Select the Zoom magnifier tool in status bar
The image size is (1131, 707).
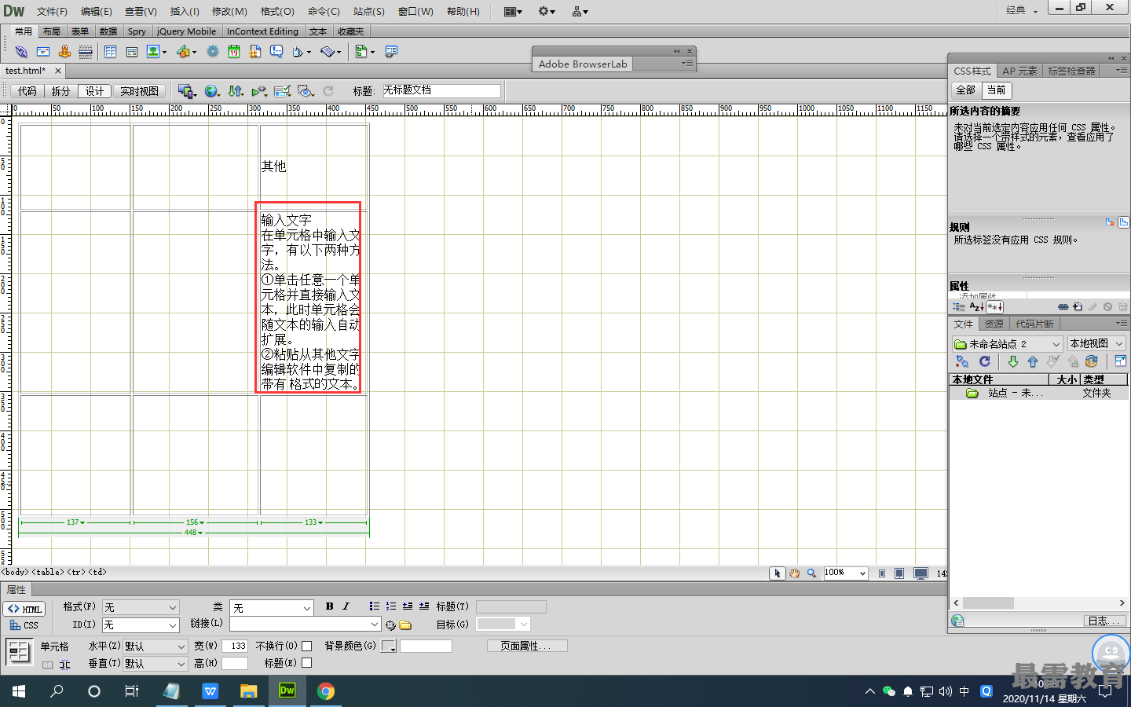(811, 573)
